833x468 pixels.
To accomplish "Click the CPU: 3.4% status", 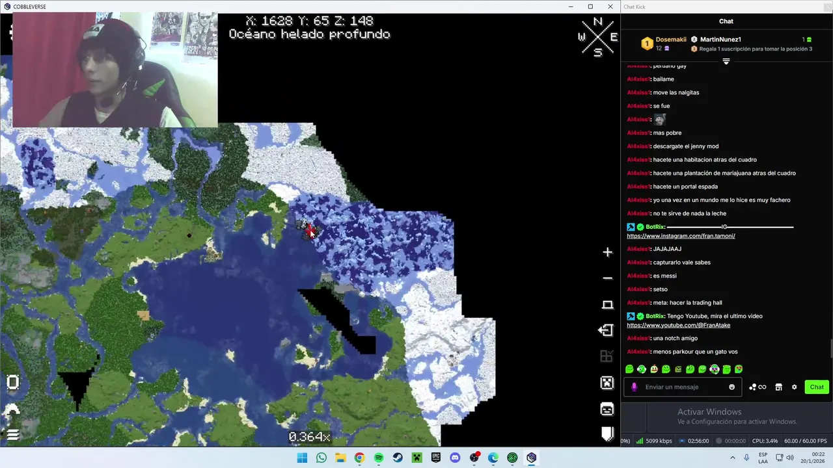I will coord(765,441).
